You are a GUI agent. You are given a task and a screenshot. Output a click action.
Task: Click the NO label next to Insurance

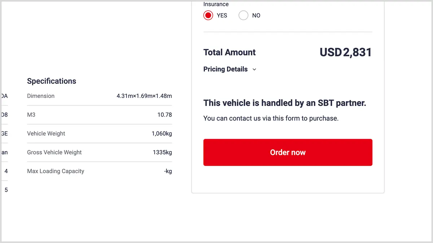[256, 15]
